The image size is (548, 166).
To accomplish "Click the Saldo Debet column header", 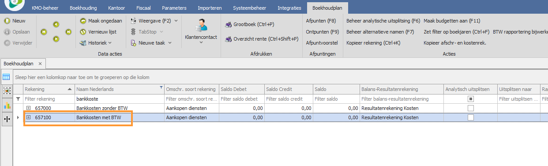I will pyautogui.click(x=241, y=89).
